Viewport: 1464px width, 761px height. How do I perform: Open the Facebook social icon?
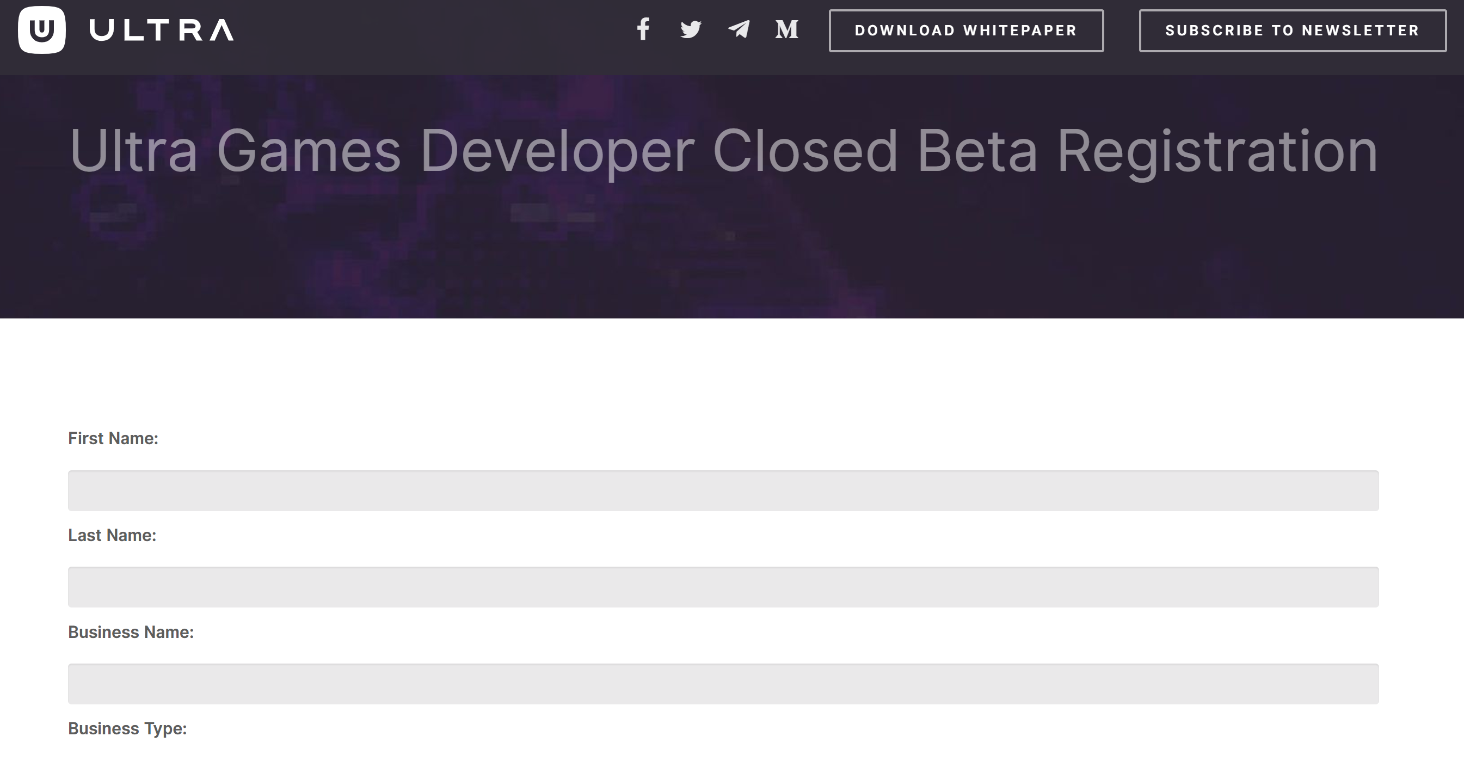(x=643, y=29)
